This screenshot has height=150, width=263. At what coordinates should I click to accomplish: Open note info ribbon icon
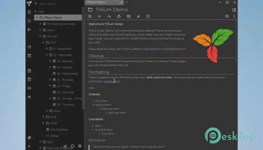point(148,16)
